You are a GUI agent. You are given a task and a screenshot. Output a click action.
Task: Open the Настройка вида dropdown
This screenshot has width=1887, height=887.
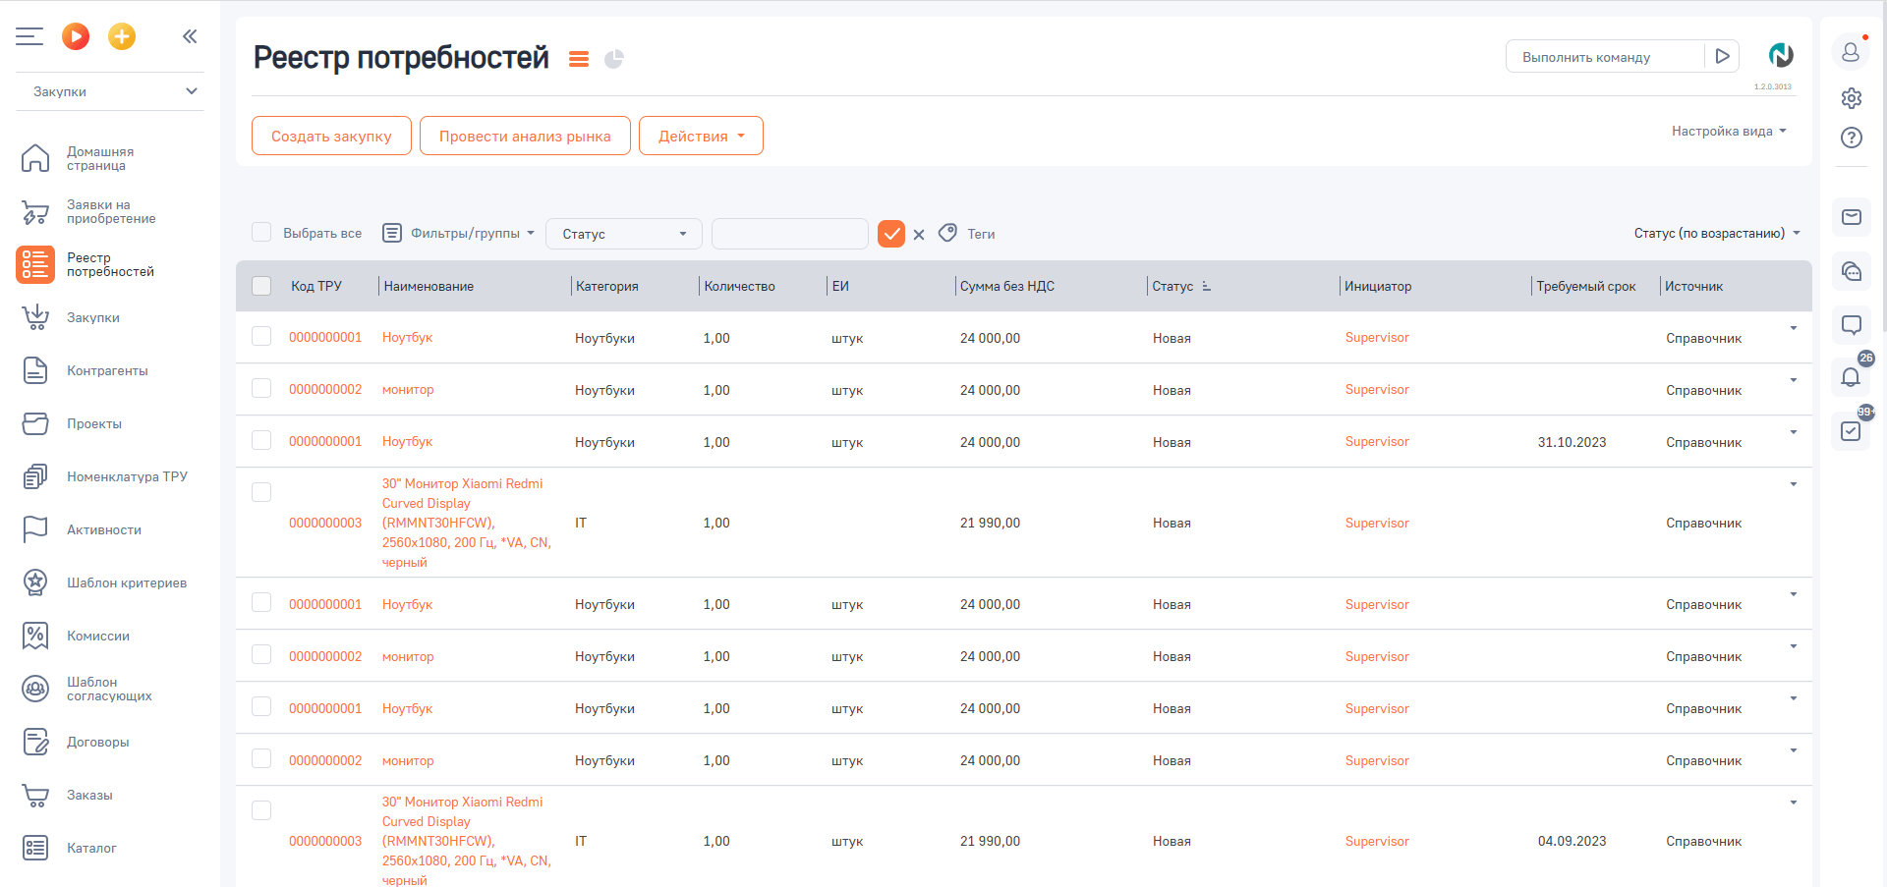[1729, 131]
